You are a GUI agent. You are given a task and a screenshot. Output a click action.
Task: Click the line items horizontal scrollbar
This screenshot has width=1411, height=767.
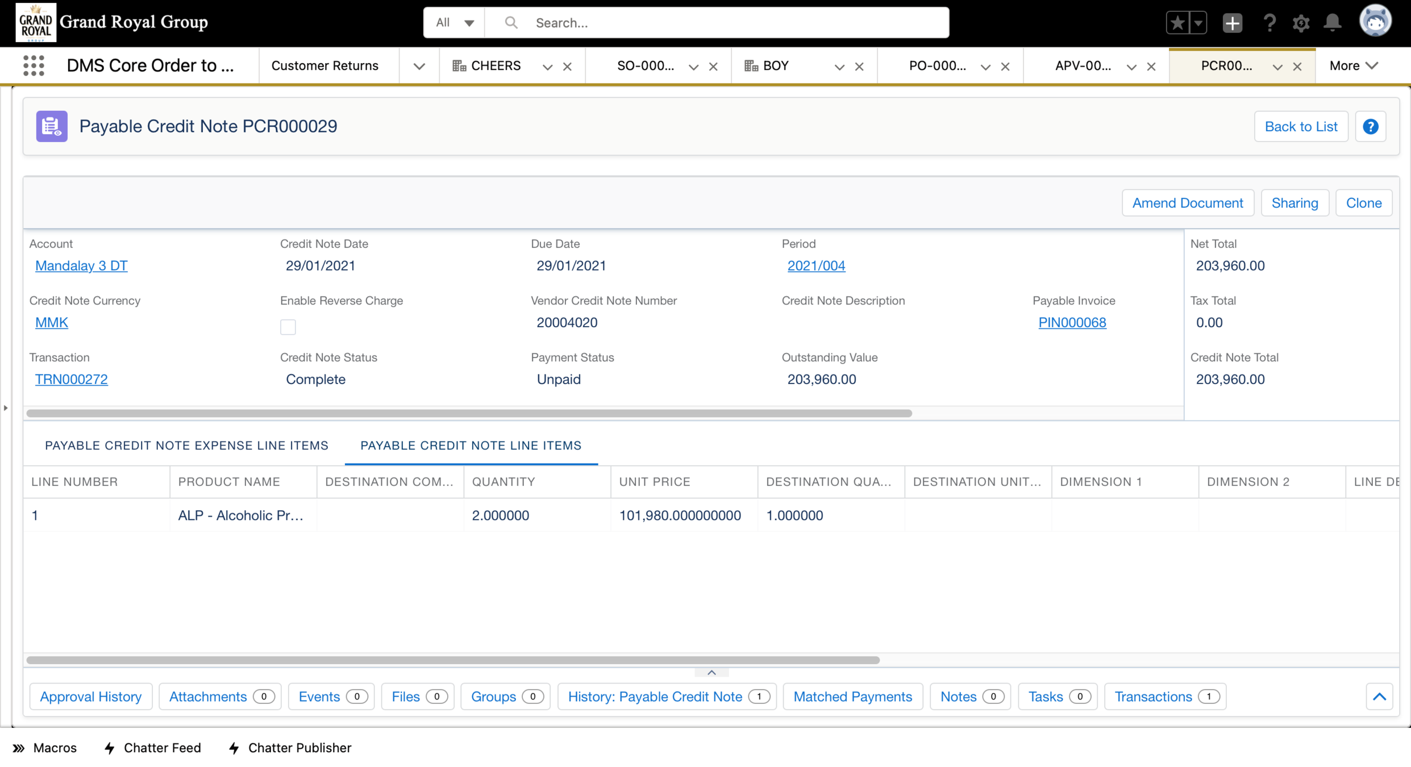click(x=453, y=660)
